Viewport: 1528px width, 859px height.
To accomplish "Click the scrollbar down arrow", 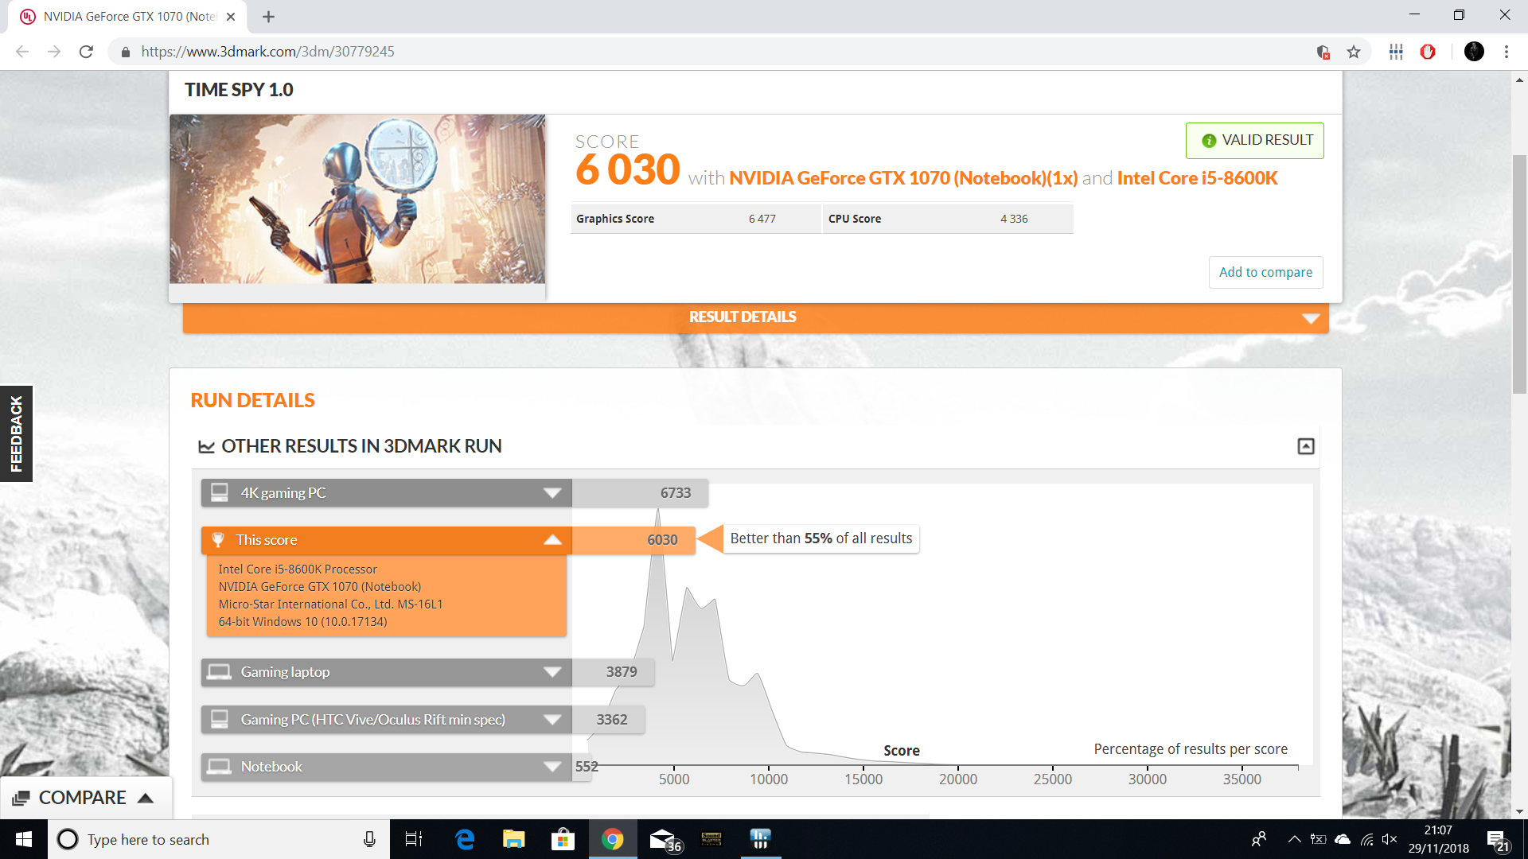I will coord(1519,811).
